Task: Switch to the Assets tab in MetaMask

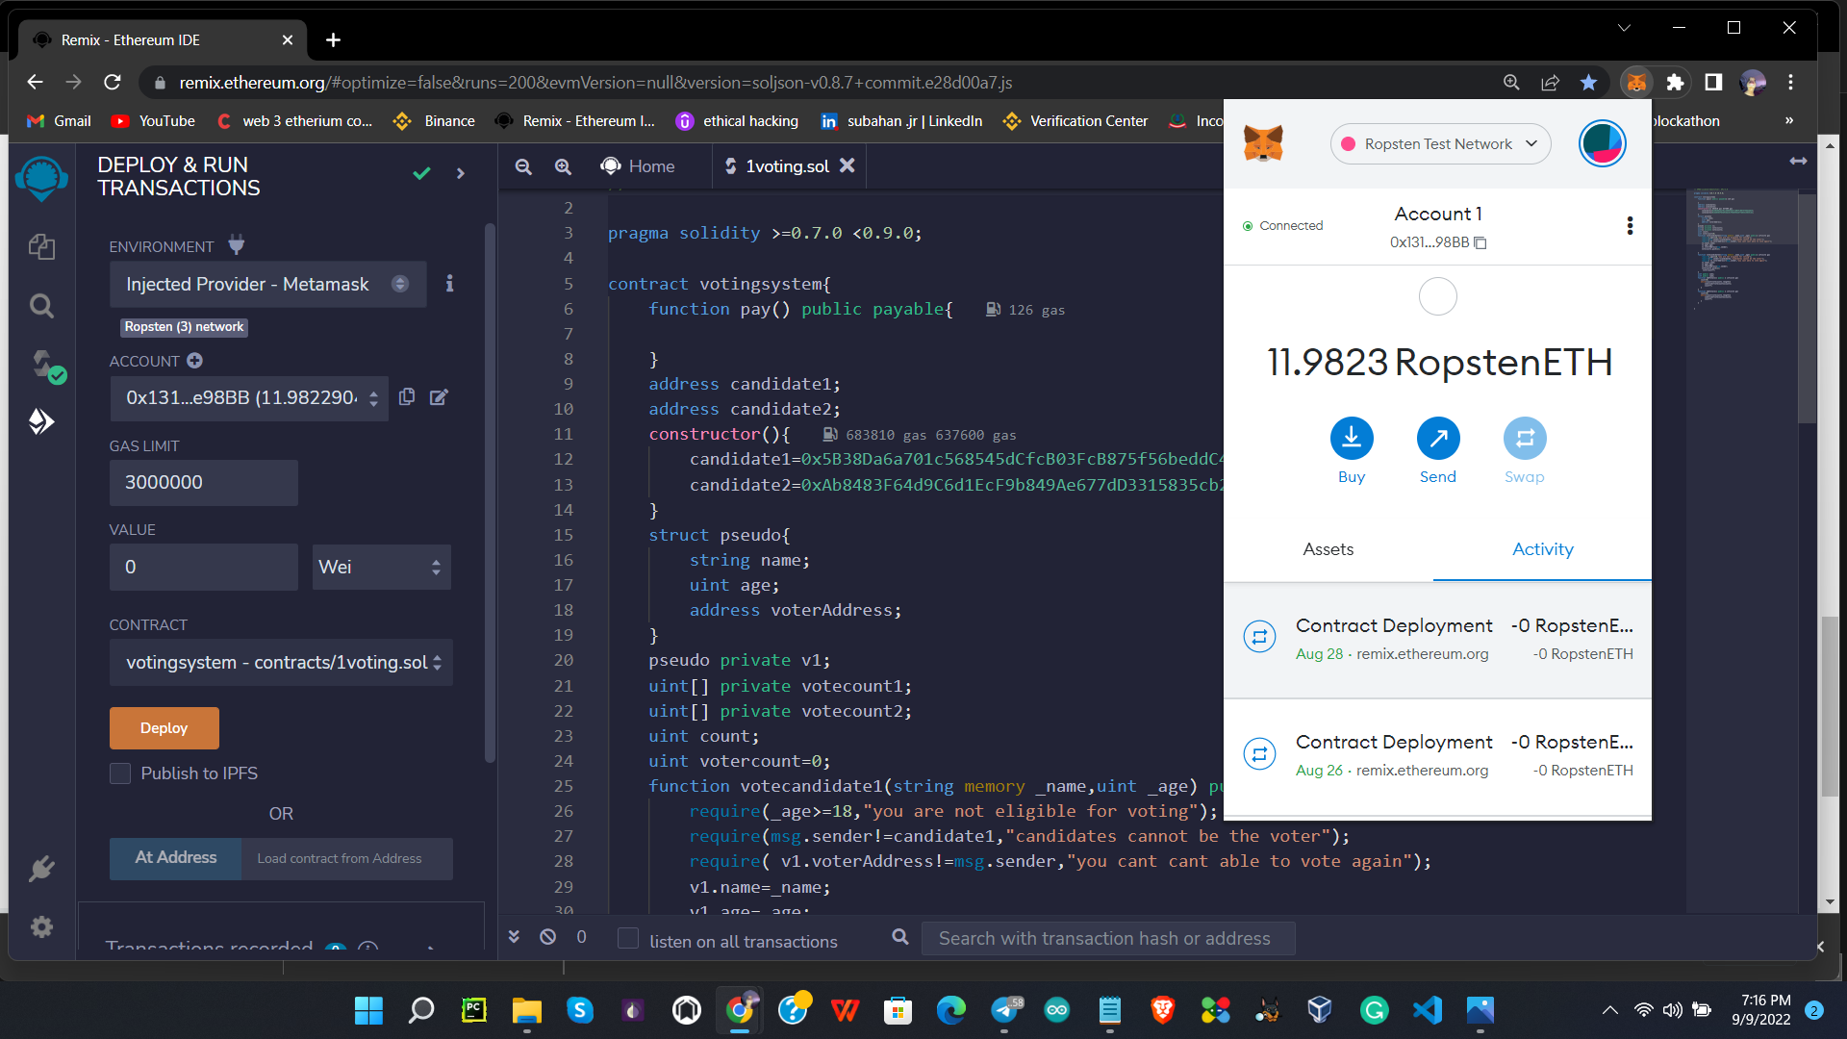Action: (x=1328, y=549)
